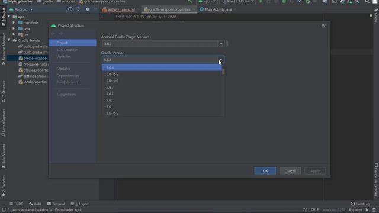Expand the manifests folder

(x=14, y=22)
